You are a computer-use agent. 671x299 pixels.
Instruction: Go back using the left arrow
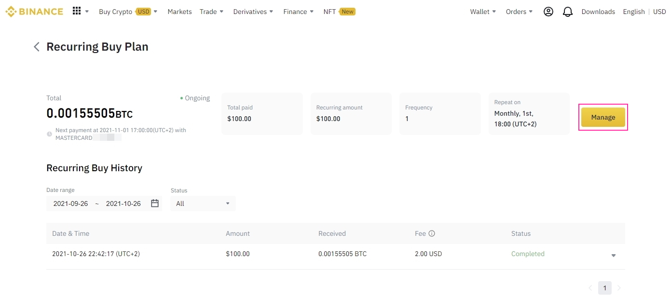pos(37,47)
